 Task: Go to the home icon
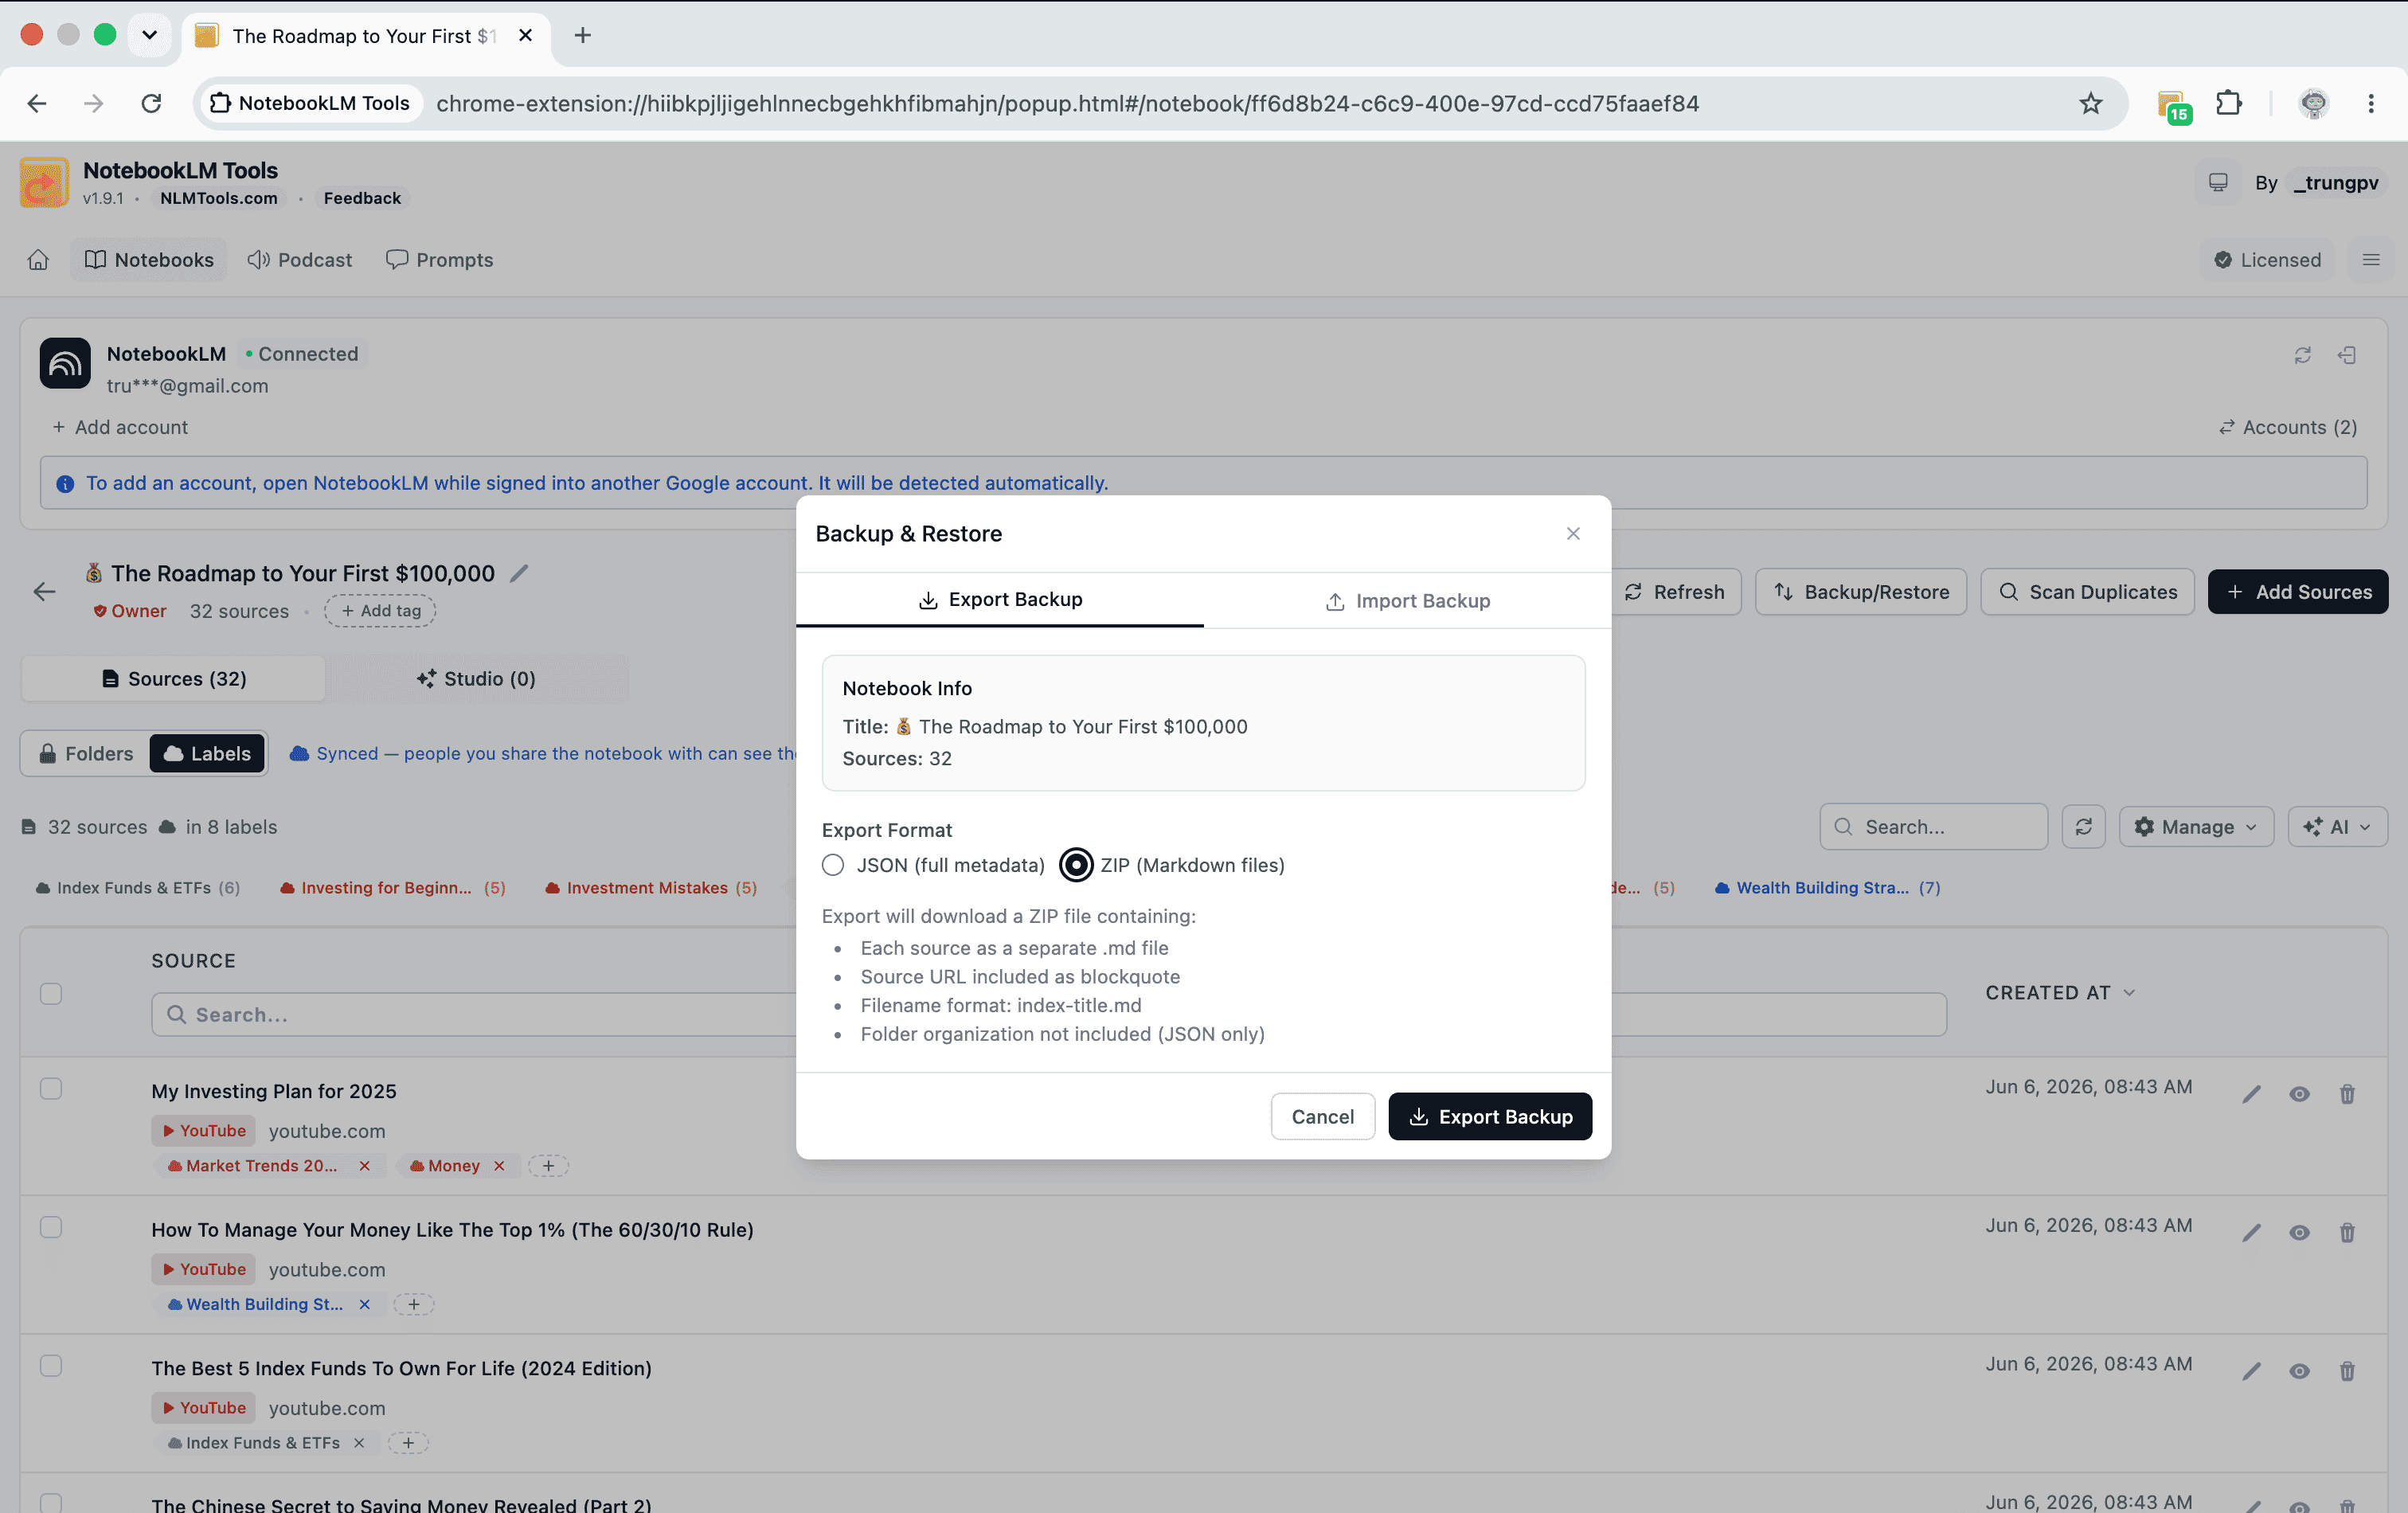pos(38,260)
